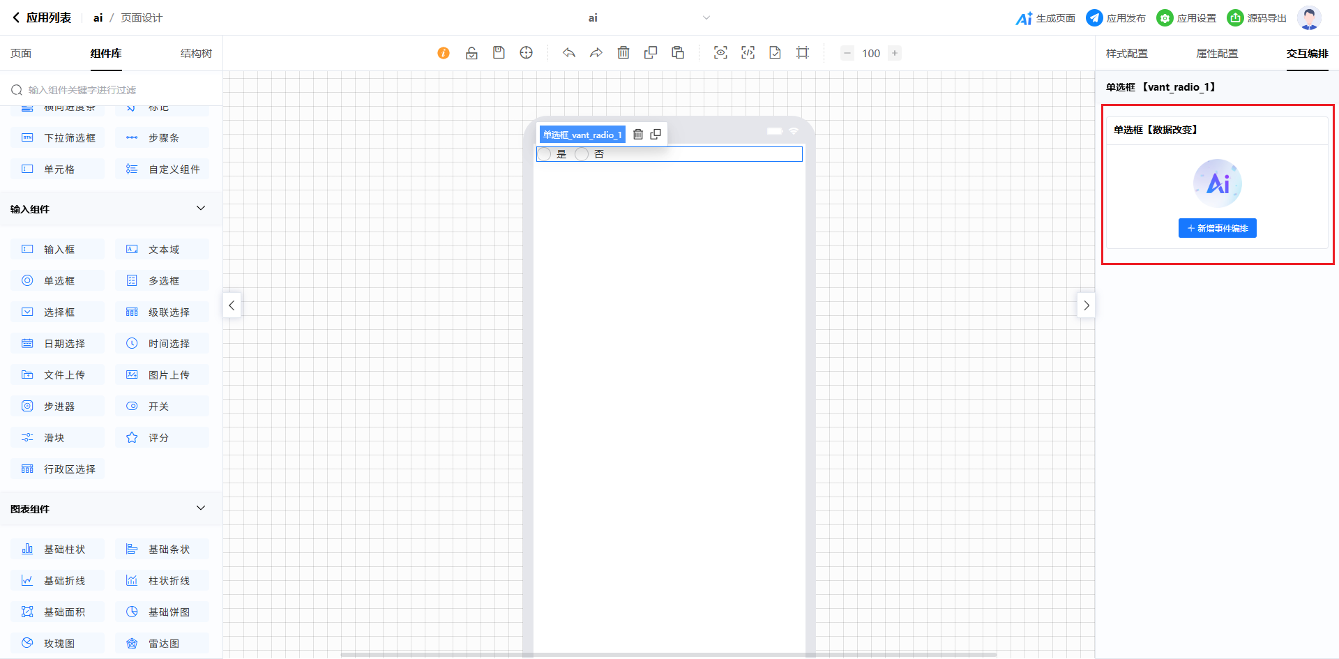1339x659 pixels.
Task: Click 应用发布 in the top bar
Action: coord(1116,18)
